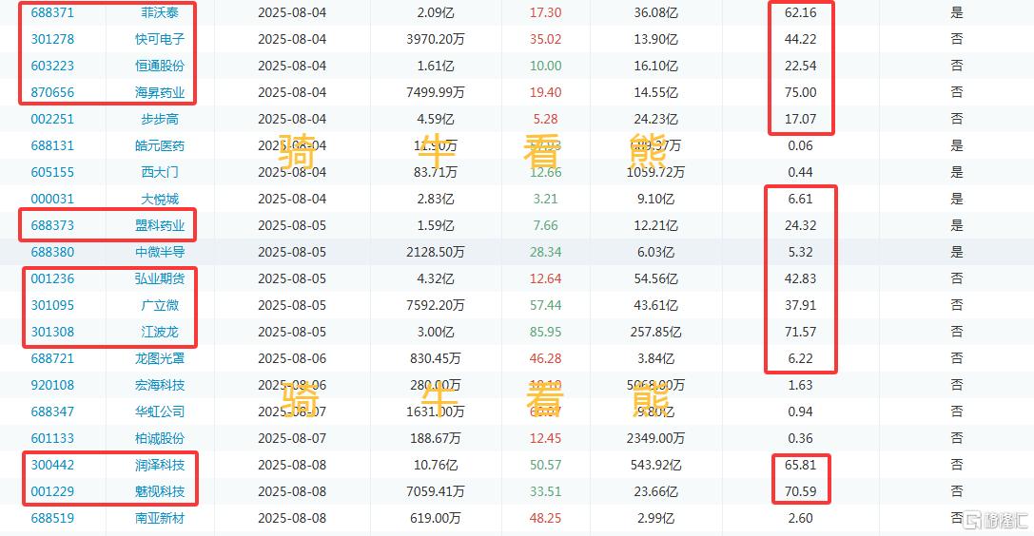Select the 257.85亿 value cell
The width and height of the screenshot is (1034, 536).
[x=655, y=332]
